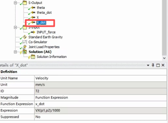Click the Co-Simulator icon
The width and height of the screenshot is (168, 123).
[x=25, y=42]
